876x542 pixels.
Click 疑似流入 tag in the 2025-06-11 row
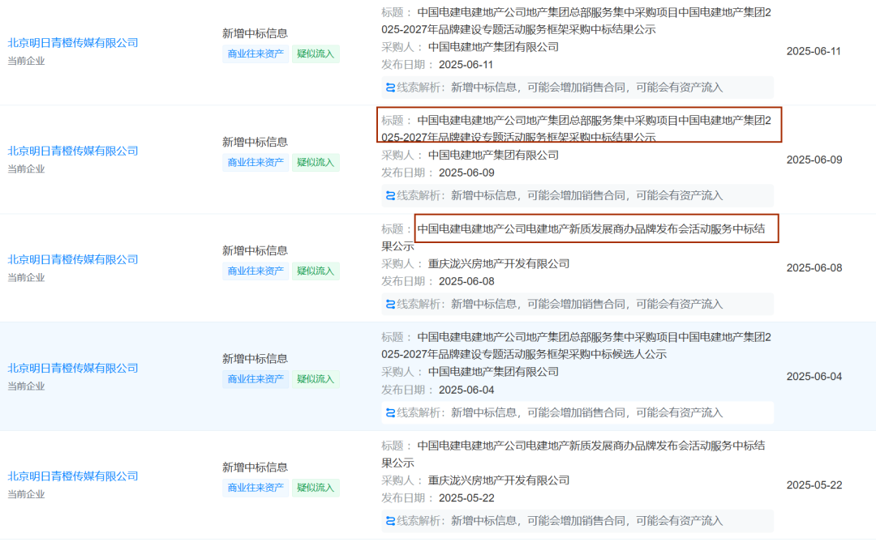(316, 54)
